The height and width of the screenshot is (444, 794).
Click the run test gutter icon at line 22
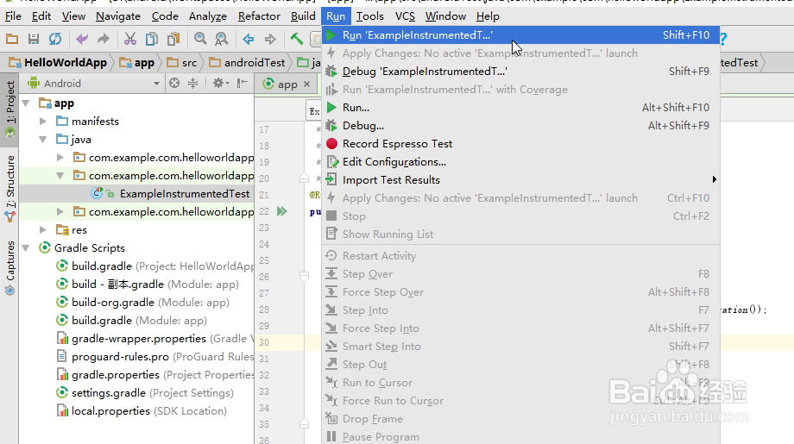(x=282, y=211)
